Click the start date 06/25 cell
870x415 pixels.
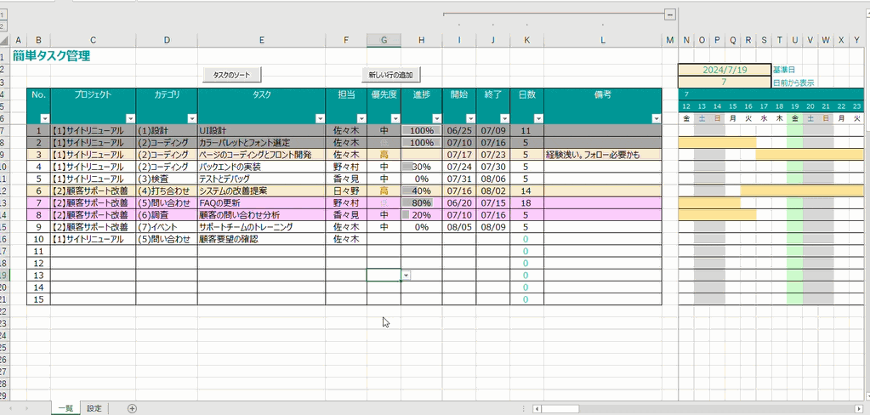tap(459, 131)
